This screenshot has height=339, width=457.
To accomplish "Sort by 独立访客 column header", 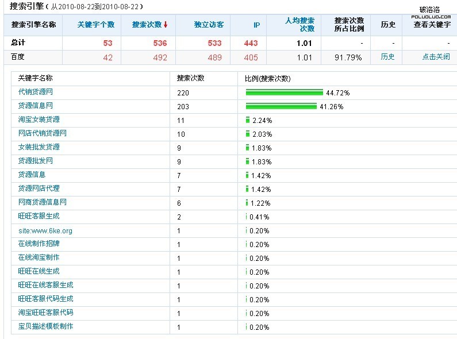I will pyautogui.click(x=209, y=25).
